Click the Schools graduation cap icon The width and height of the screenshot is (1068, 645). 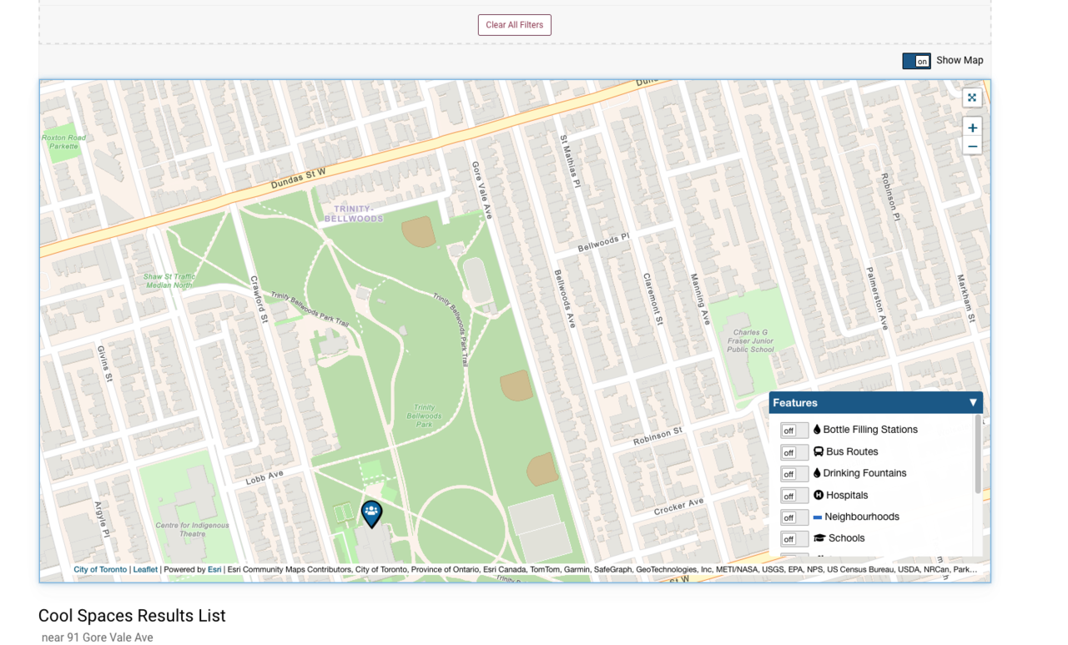(x=819, y=538)
